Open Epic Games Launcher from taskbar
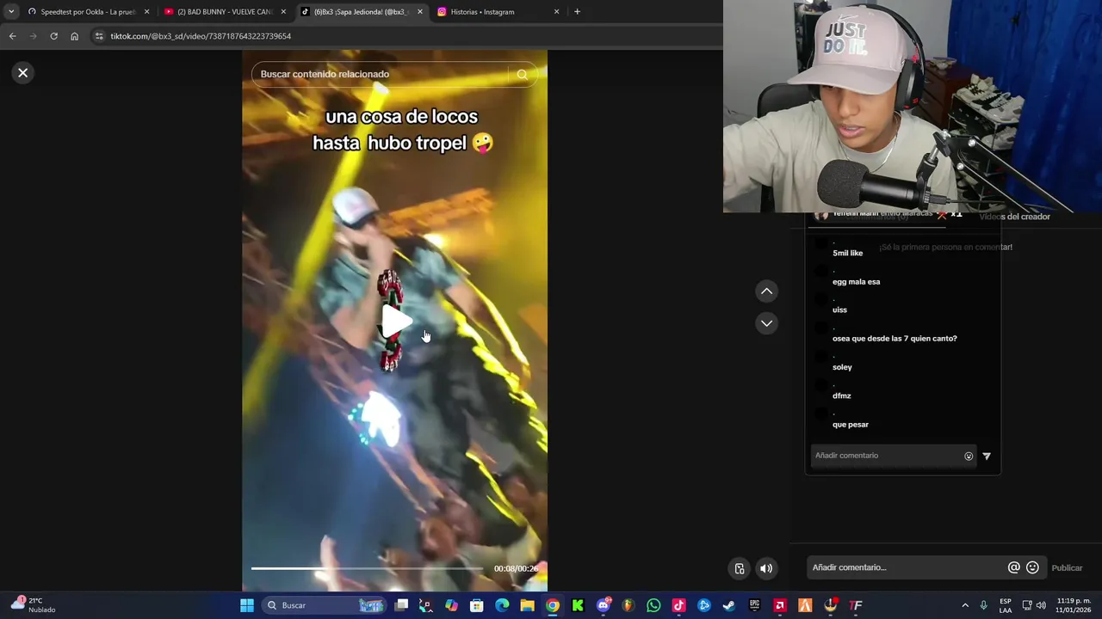Viewport: 1102px width, 619px height. click(754, 605)
